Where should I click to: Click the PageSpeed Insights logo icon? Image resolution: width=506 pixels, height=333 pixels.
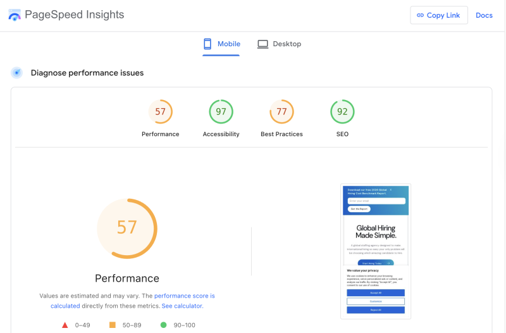[15, 15]
